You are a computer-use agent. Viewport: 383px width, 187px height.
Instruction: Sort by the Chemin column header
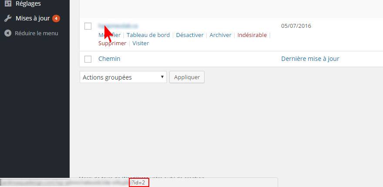pos(109,59)
